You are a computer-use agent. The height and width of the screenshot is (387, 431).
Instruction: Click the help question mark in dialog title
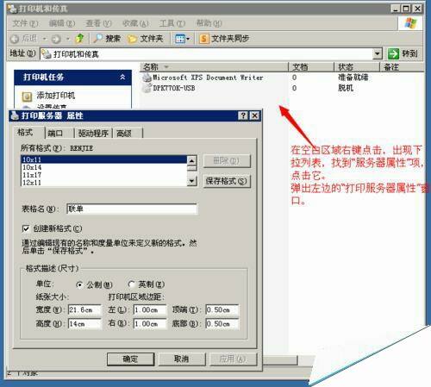coord(242,115)
